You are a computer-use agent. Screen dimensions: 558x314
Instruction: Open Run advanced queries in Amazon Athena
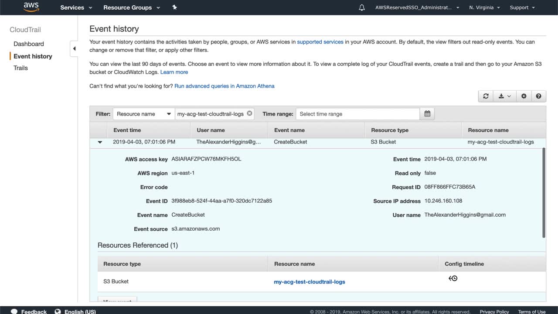pyautogui.click(x=225, y=86)
